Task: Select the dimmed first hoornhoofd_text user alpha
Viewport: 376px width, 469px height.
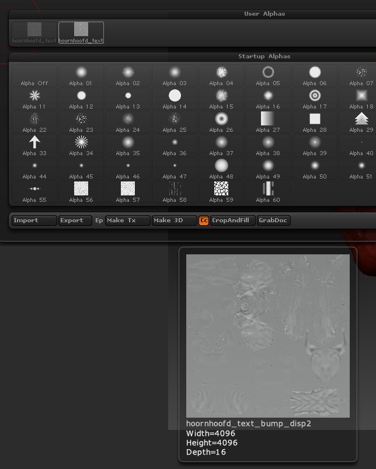Action: click(x=34, y=33)
